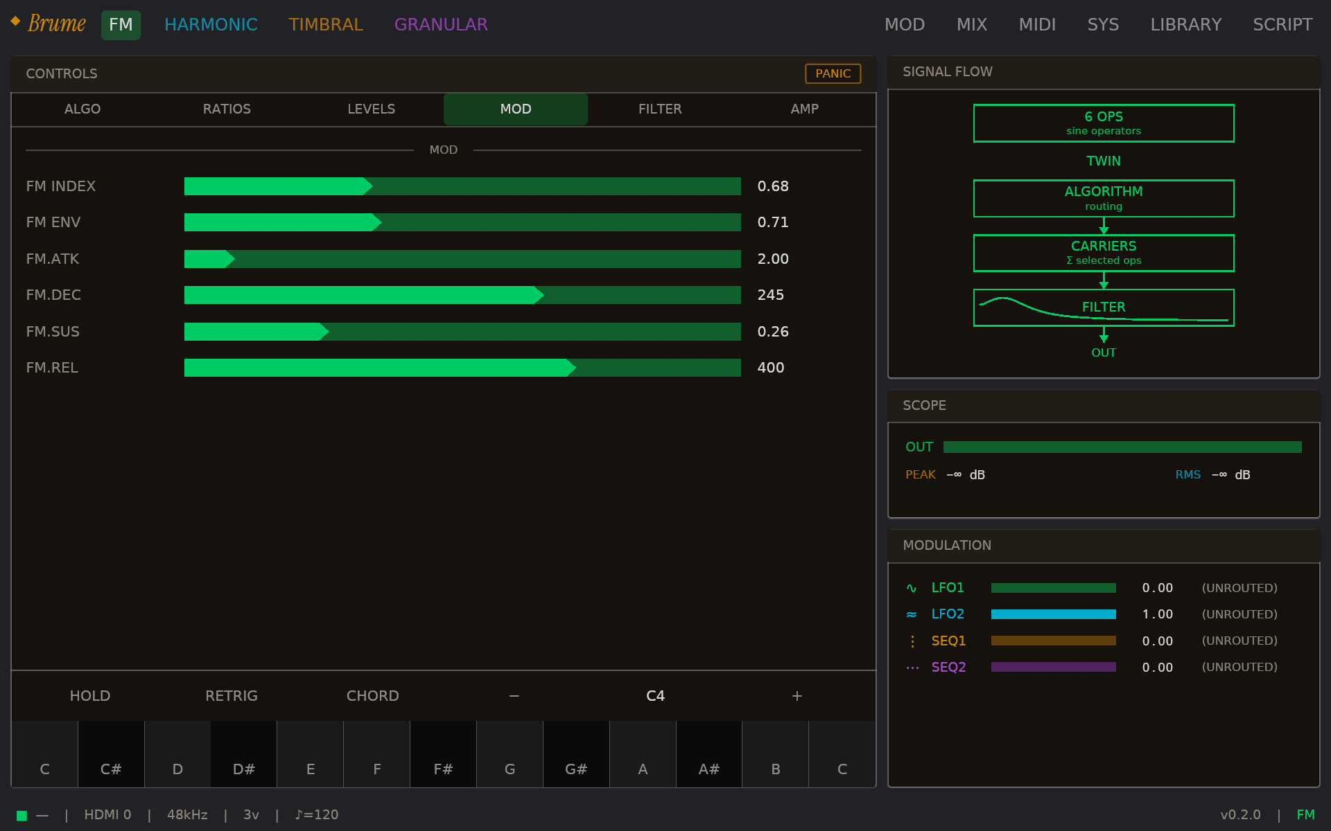The height and width of the screenshot is (831, 1331).
Task: Click the C4 octave label
Action: click(x=656, y=696)
